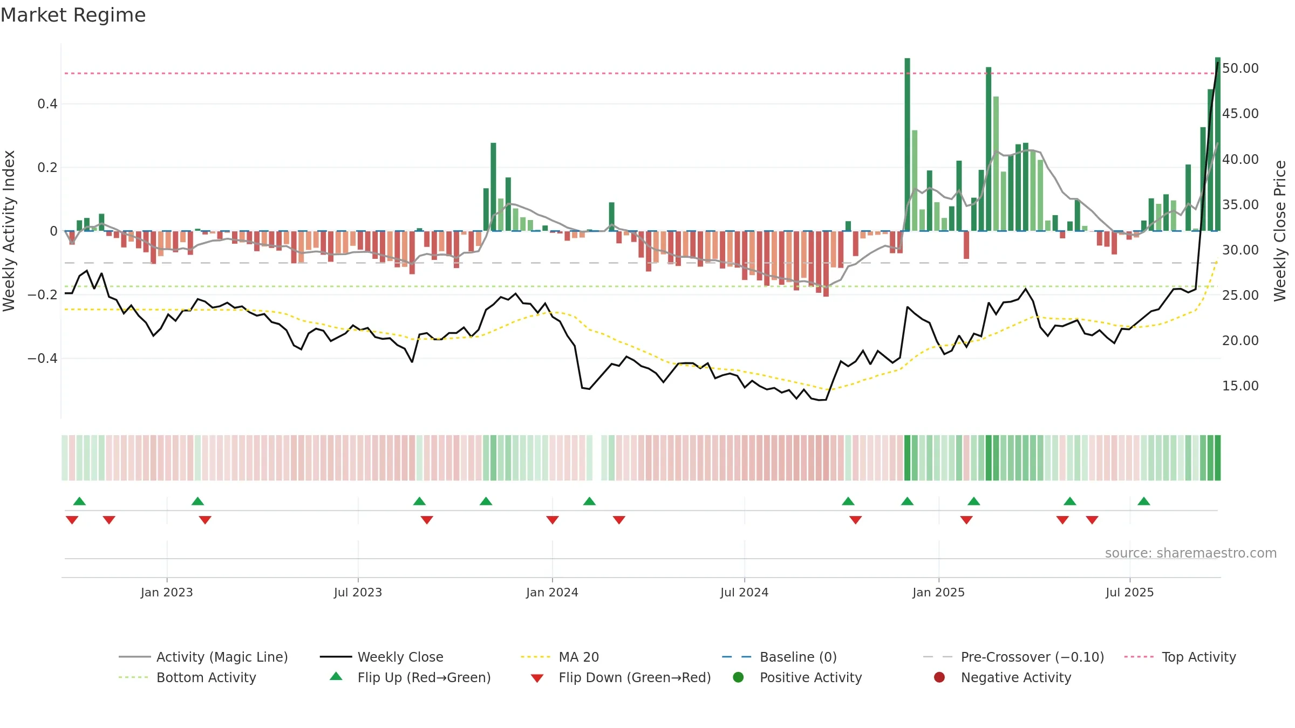Click the flip-down triangle on the Jan 2024 gridline
The height and width of the screenshot is (728, 1295).
pos(553,520)
